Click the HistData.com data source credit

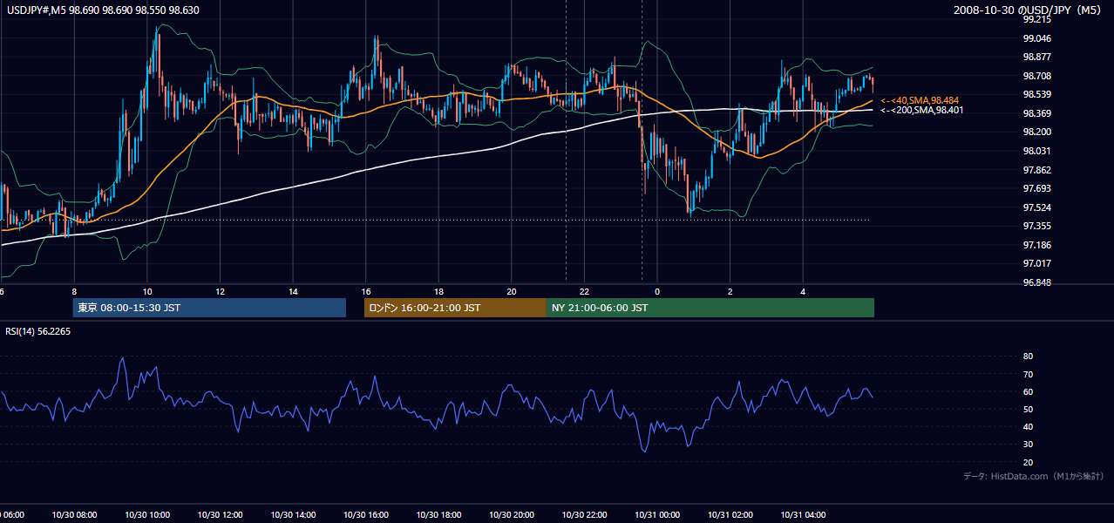coord(1033,476)
